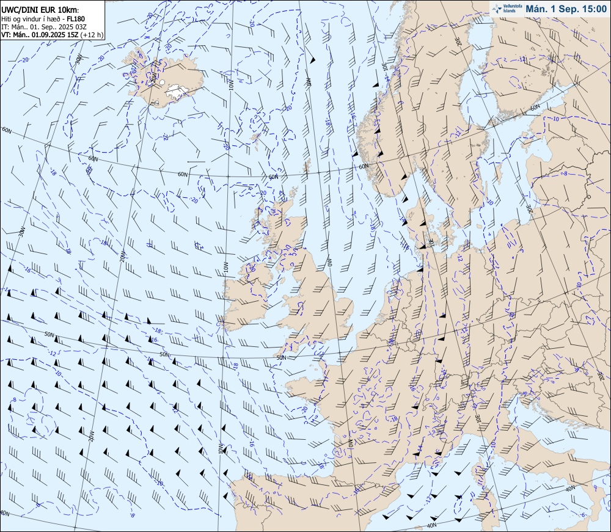Screen dimensions: 611x532
Task: Select the 'Hiti og vindur í hæð - FL180' line
Action: click(x=43, y=19)
